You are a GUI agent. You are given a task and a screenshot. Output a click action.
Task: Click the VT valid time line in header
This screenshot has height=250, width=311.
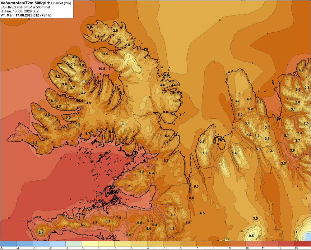click(x=26, y=15)
